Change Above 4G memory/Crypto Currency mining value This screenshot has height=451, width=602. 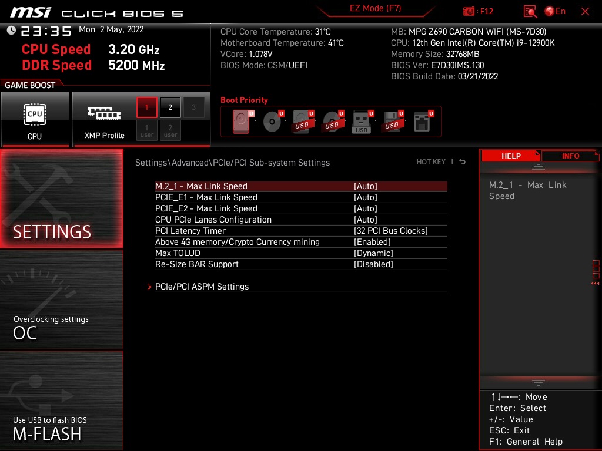[x=372, y=241]
